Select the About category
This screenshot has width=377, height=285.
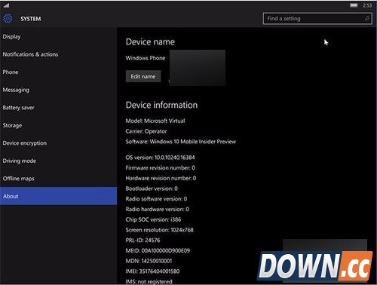tap(58, 196)
